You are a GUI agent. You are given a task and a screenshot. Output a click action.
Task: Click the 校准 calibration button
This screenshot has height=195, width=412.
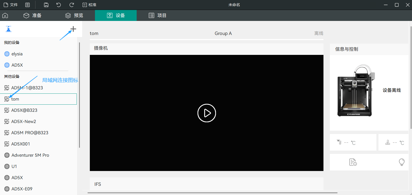[89, 5]
